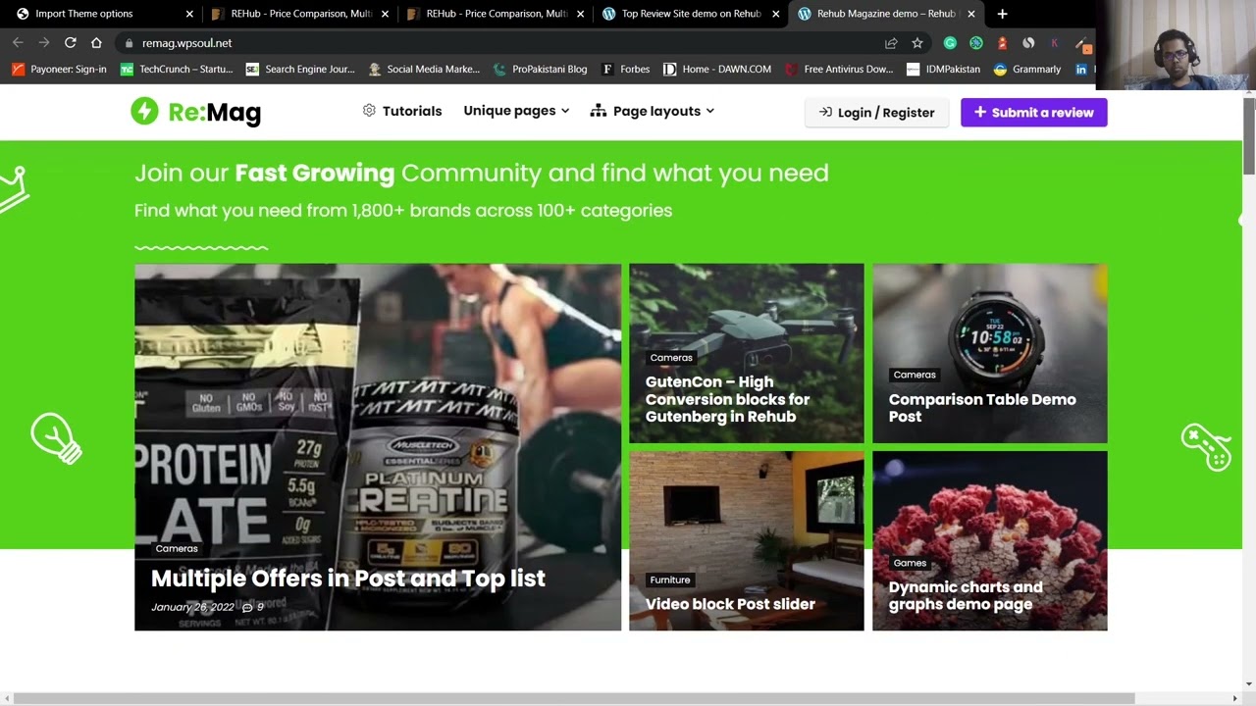Click the Cameras tag on Multiple Offers post

click(x=177, y=549)
